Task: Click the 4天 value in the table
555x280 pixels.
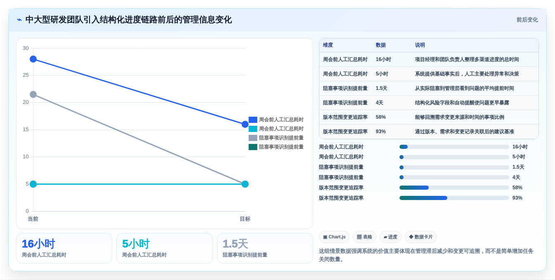Action: point(380,103)
